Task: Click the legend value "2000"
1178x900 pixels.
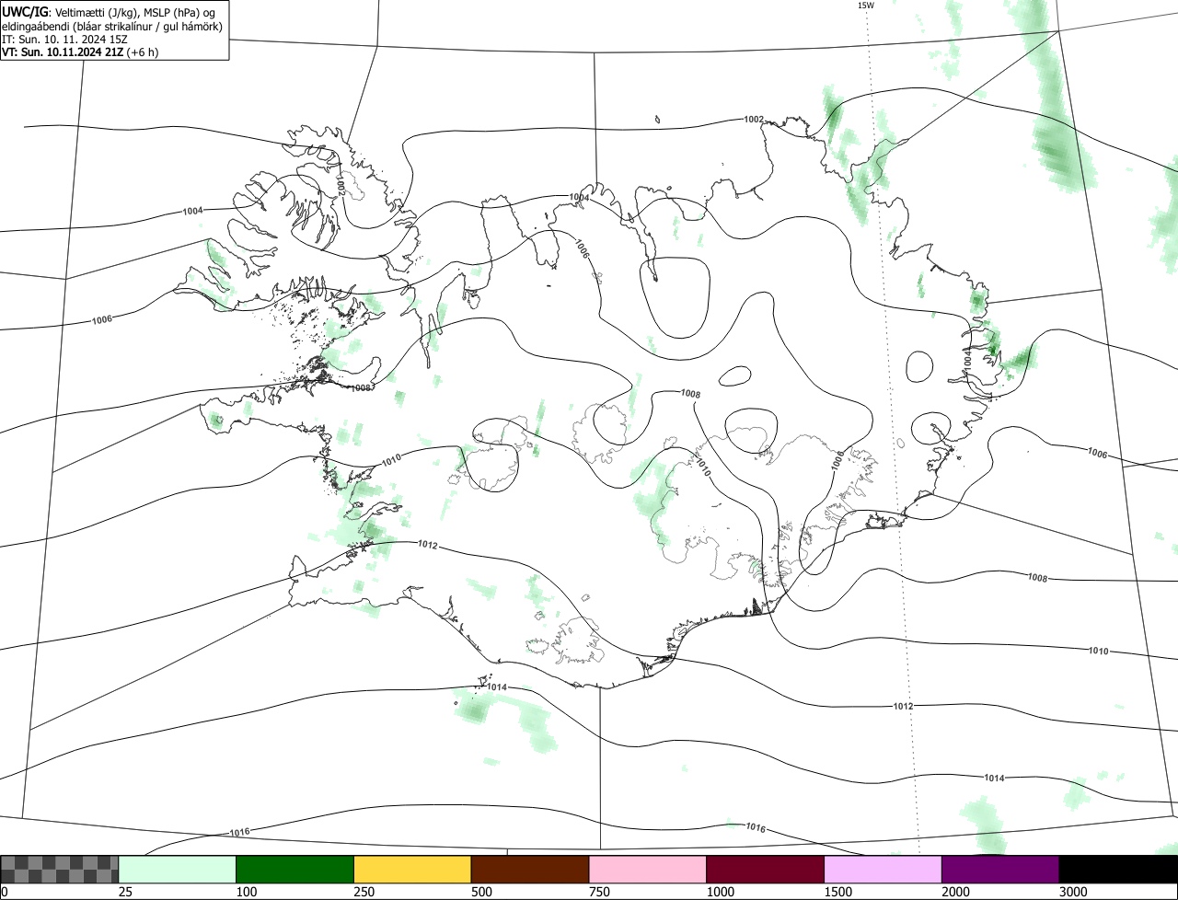Action: [955, 893]
